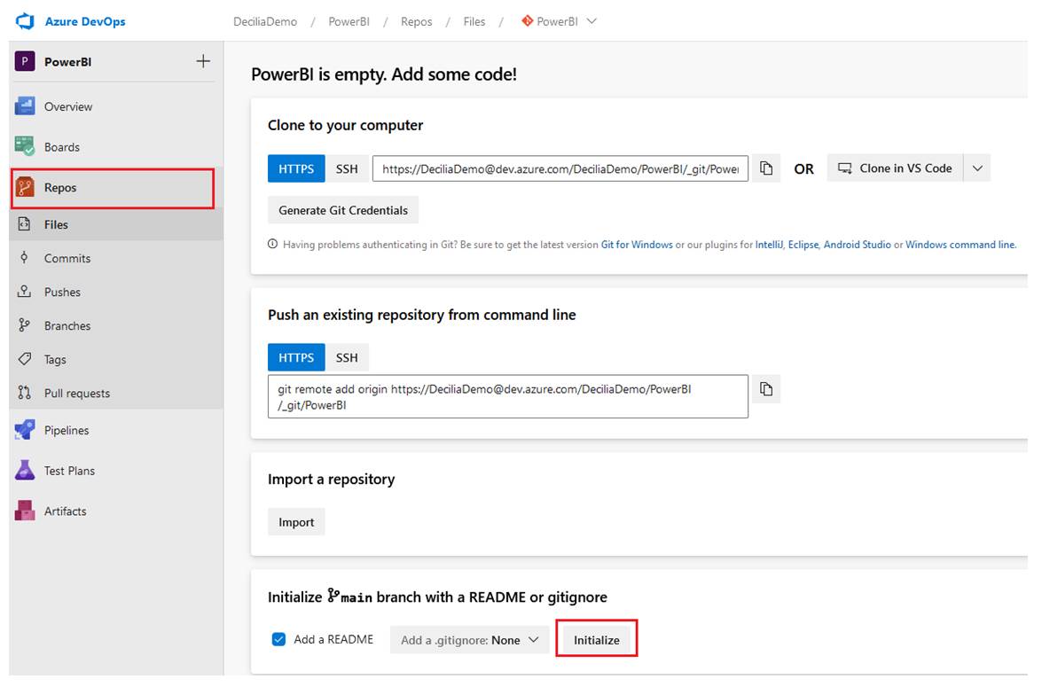Click the Artifacts package icon
The height and width of the screenshot is (687, 1042).
(x=25, y=511)
